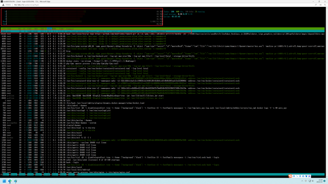Toggle Sogou punctuation mode button

297,176
